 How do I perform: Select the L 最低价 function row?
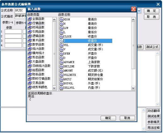click(x=78, y=32)
